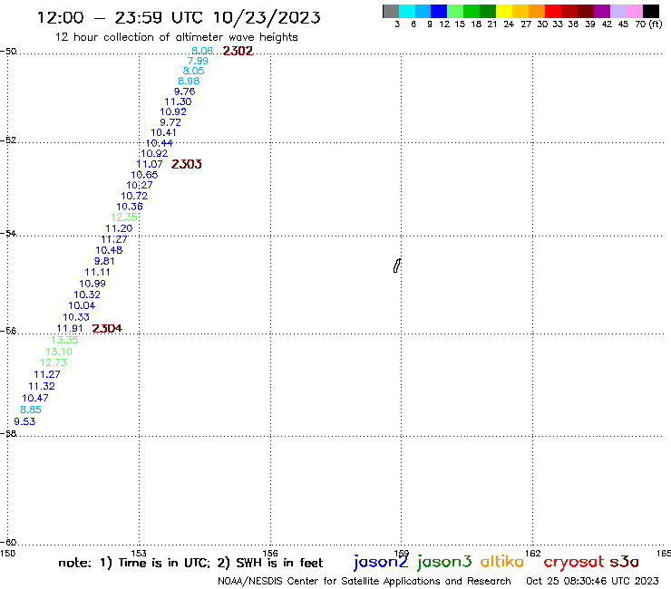671x589 pixels.
Task: Click the -60 latitude axis label
Action: pos(8,543)
